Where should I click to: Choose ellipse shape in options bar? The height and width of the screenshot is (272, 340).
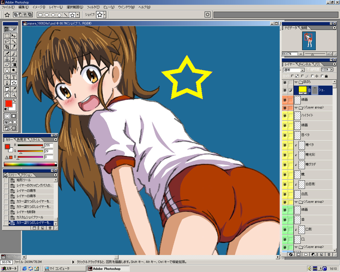[53, 15]
